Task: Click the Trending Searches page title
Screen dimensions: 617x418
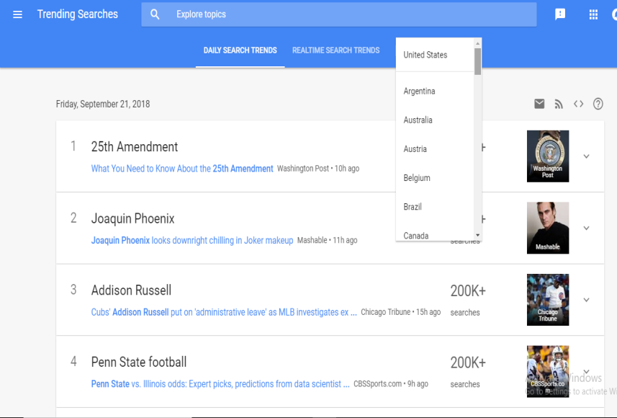Action: pos(78,14)
